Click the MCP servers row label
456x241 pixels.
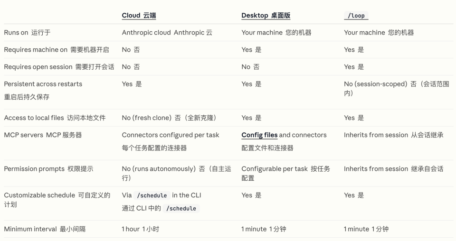point(43,135)
